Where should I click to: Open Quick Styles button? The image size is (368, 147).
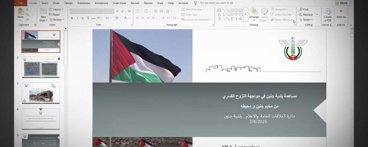coord(264,15)
